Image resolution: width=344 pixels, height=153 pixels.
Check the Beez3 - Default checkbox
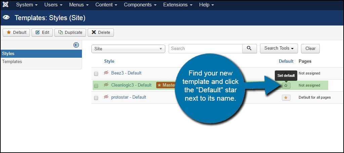[96, 74]
